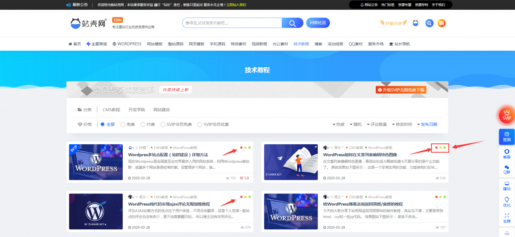Click the magnifier button attached to the search box
The image size is (515, 237).
293,23
